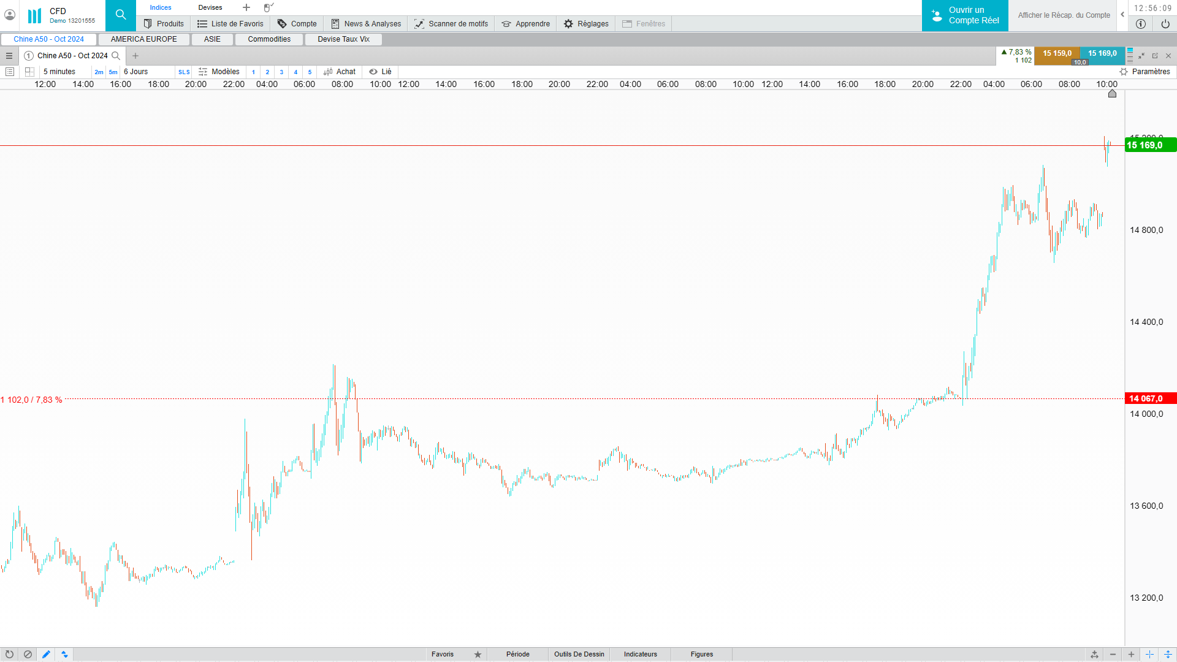Open the 6 Jours range dropdown
This screenshot has width=1177, height=662.
tap(136, 72)
